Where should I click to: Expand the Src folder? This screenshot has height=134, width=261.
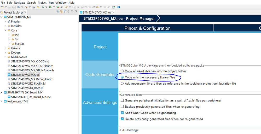click(x=9, y=39)
